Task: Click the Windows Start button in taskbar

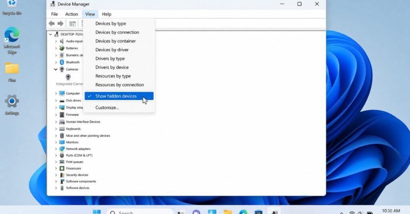Action: [96, 212]
